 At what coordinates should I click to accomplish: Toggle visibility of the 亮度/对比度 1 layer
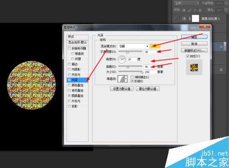(x=176, y=19)
